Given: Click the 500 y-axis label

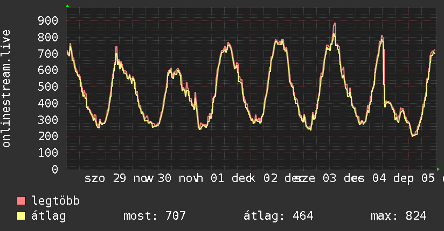Looking at the screenshot, I should point(48,86).
